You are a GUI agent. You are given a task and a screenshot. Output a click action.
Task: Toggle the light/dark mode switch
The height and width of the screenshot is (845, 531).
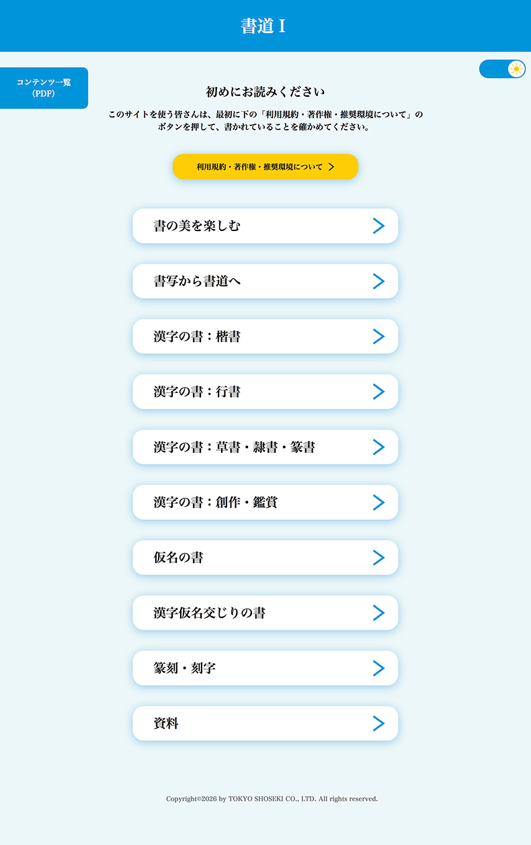click(502, 69)
